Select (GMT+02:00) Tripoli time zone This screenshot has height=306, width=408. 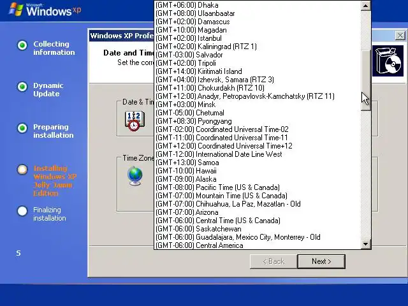tap(258, 63)
